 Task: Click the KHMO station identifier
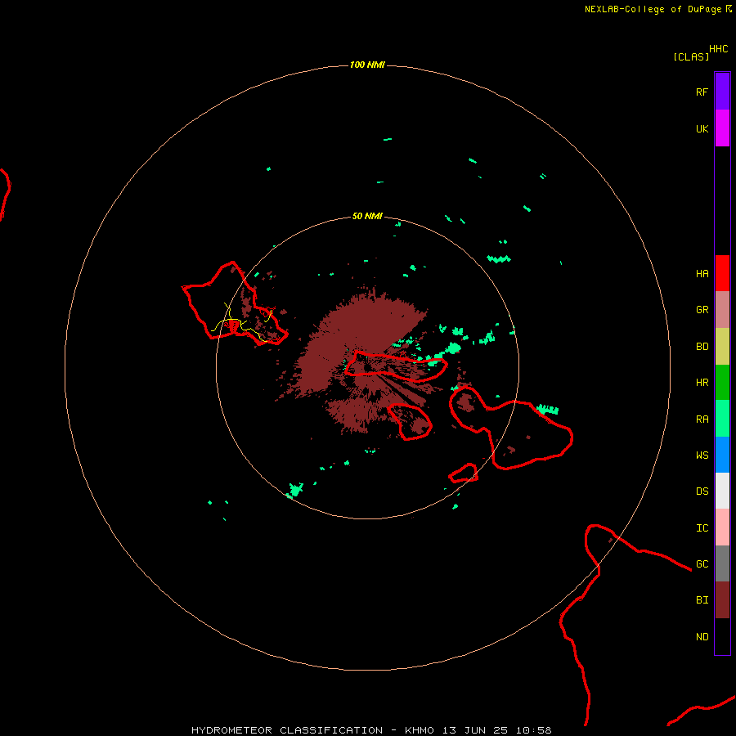[420, 730]
